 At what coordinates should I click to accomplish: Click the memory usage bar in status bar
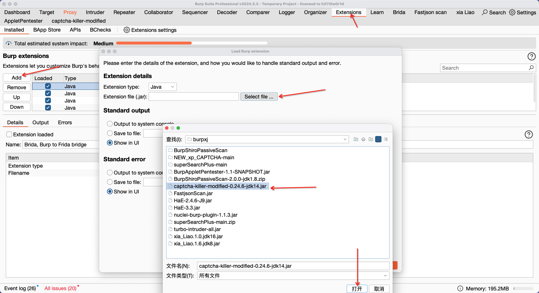coord(523,288)
